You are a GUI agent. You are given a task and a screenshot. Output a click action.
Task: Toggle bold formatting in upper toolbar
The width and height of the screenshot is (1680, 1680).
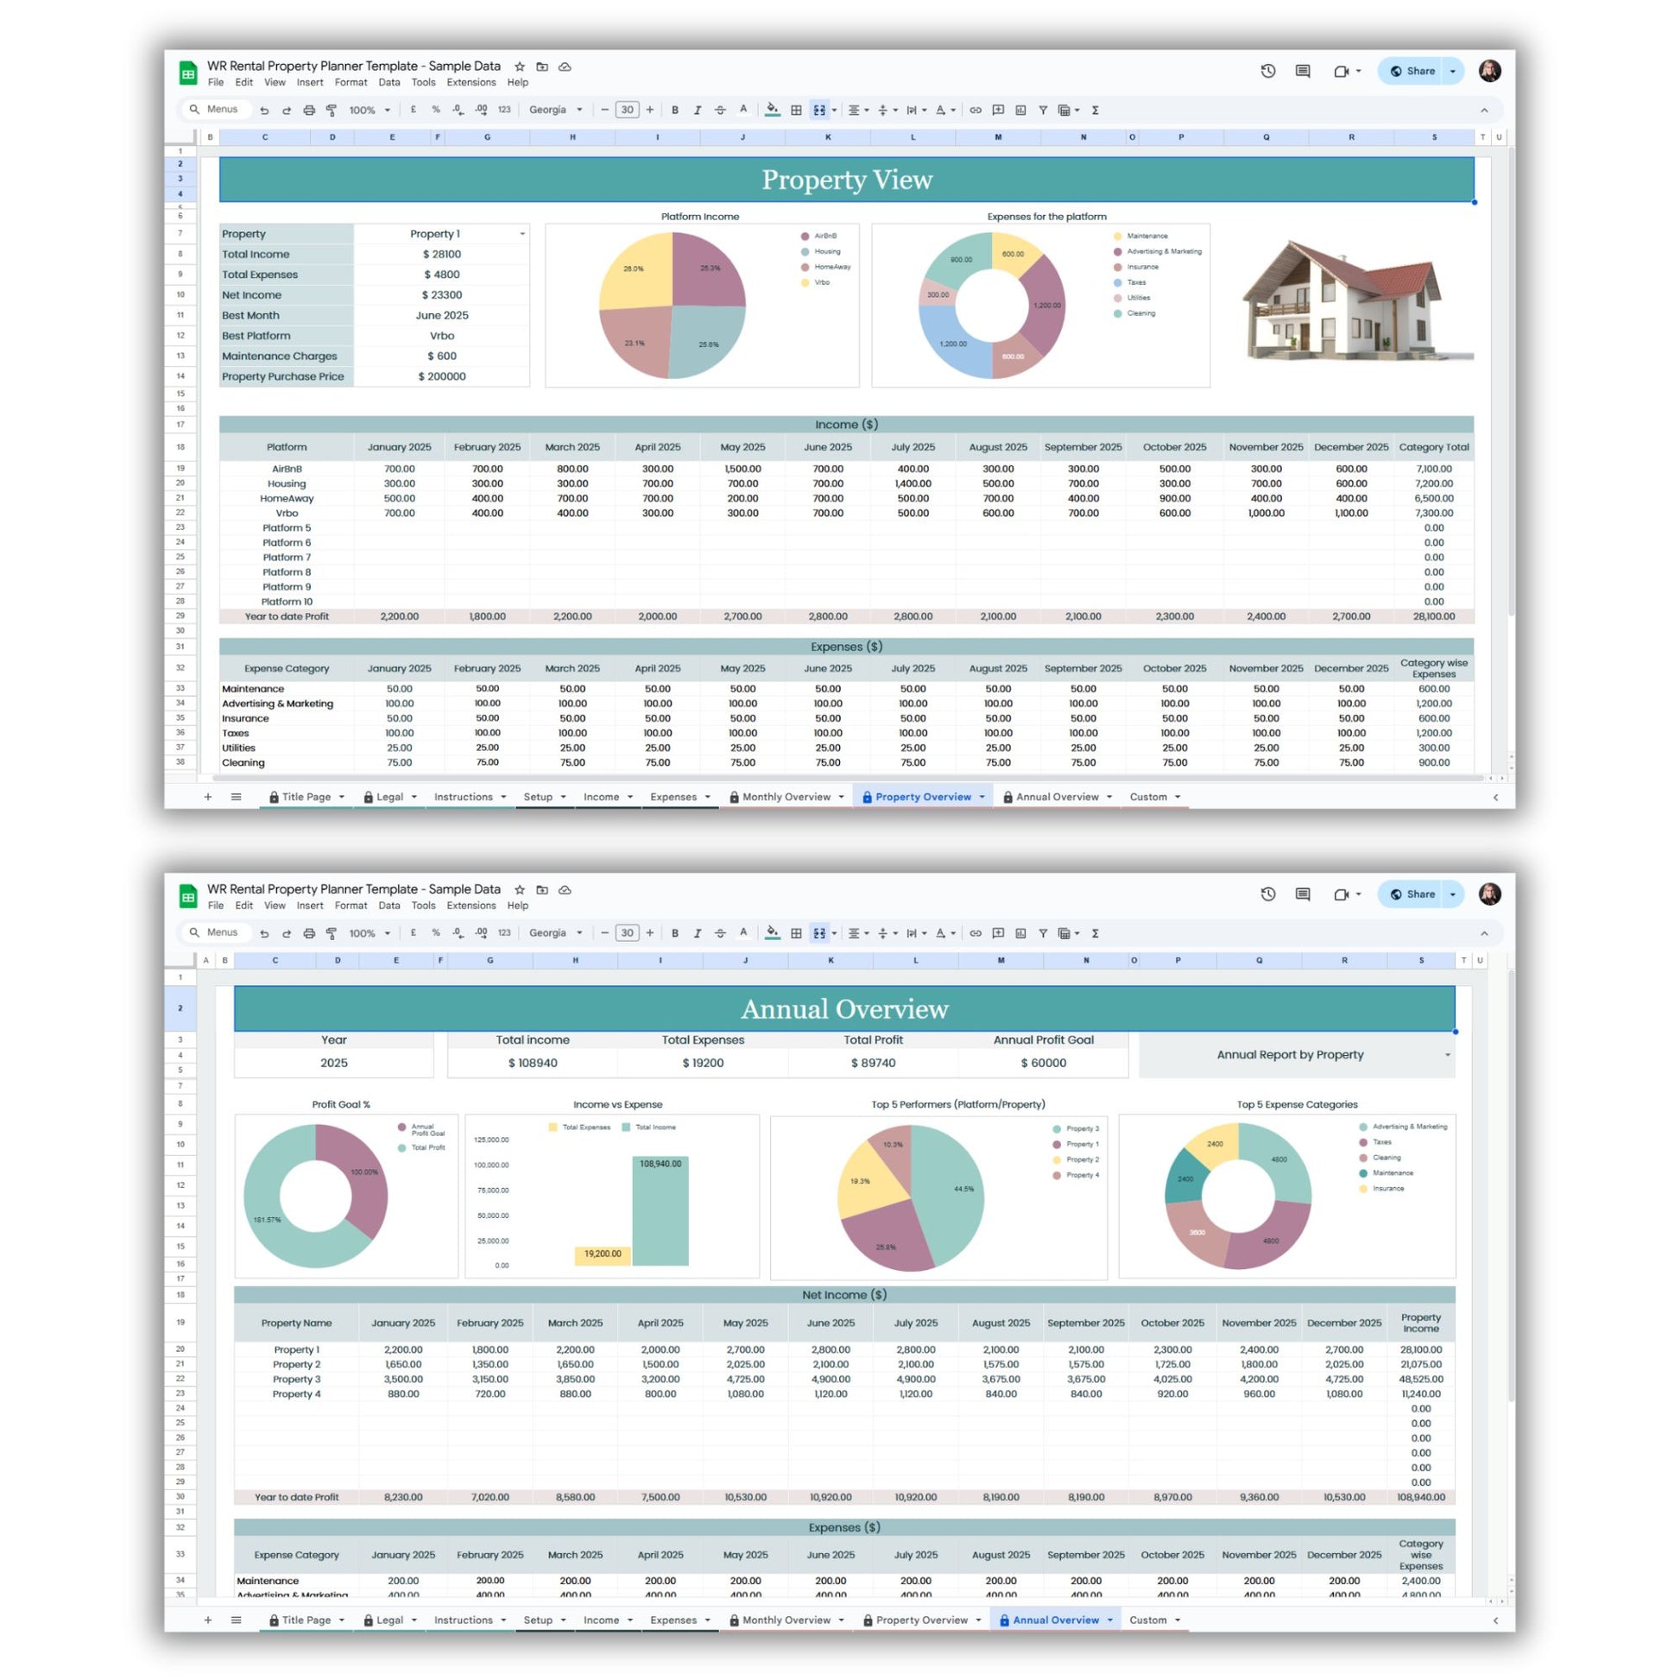(675, 111)
